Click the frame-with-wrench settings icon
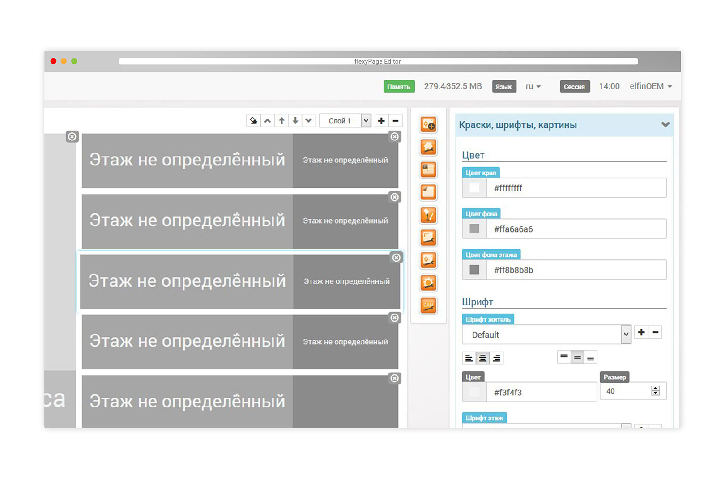The image size is (725, 483). pyautogui.click(x=428, y=237)
